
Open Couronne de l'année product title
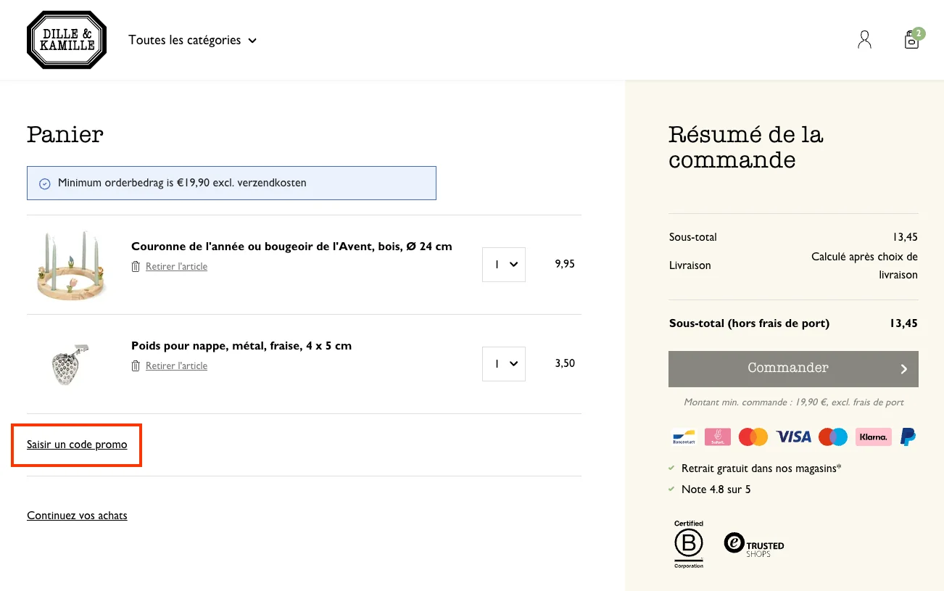tap(291, 247)
